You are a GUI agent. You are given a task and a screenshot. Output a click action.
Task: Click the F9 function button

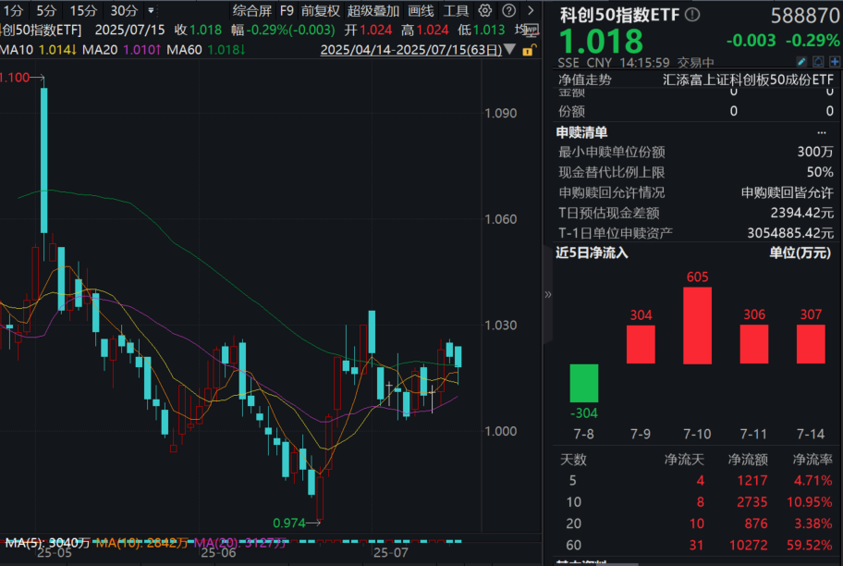[287, 10]
